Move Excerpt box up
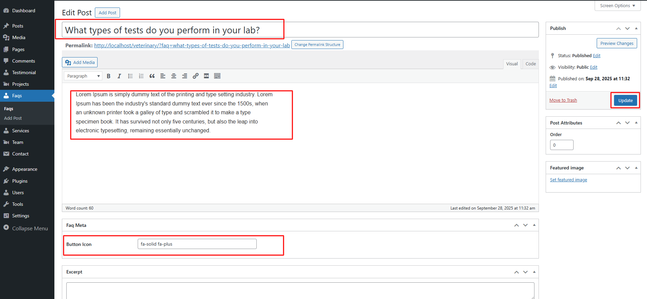Image resolution: width=647 pixels, height=299 pixels. (516, 272)
